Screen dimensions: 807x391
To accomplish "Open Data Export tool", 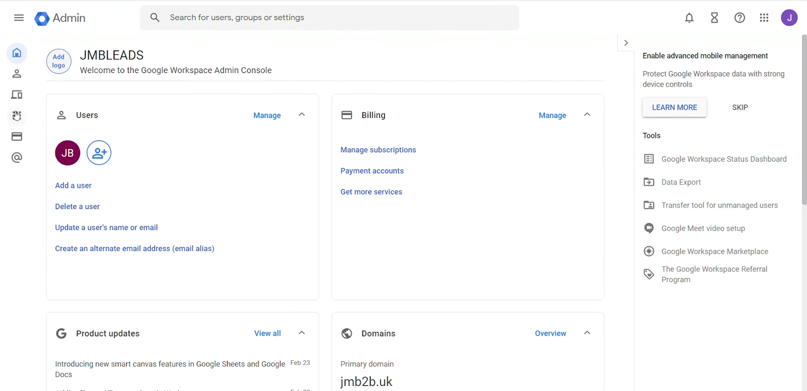I will [681, 182].
